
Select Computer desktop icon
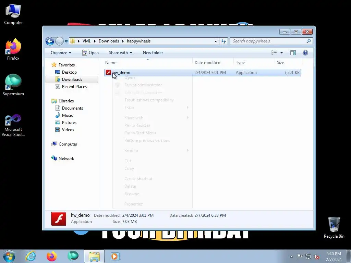(x=13, y=14)
